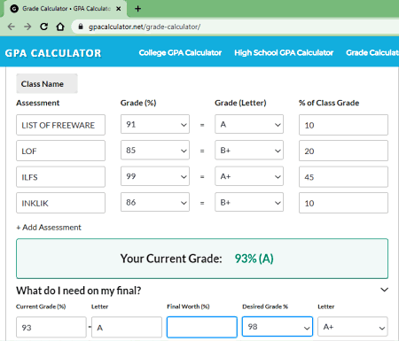
Task: Click the Class Name field
Action: 47,83
